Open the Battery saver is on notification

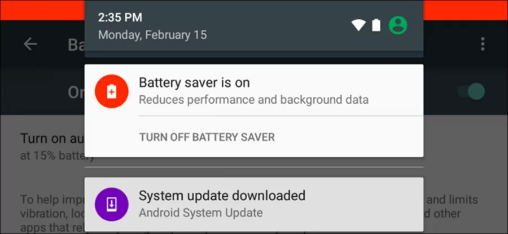click(253, 90)
